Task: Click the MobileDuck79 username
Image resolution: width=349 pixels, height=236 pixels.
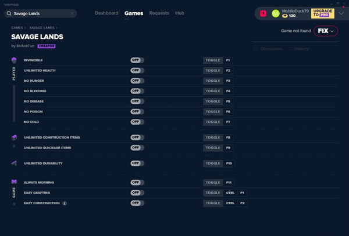Action: point(295,11)
